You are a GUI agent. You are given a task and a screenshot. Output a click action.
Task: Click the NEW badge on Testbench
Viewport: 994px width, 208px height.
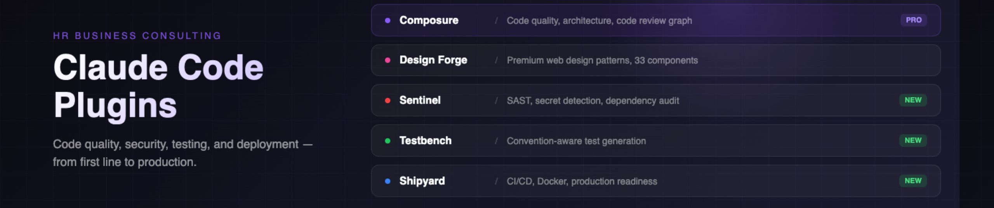tap(913, 141)
